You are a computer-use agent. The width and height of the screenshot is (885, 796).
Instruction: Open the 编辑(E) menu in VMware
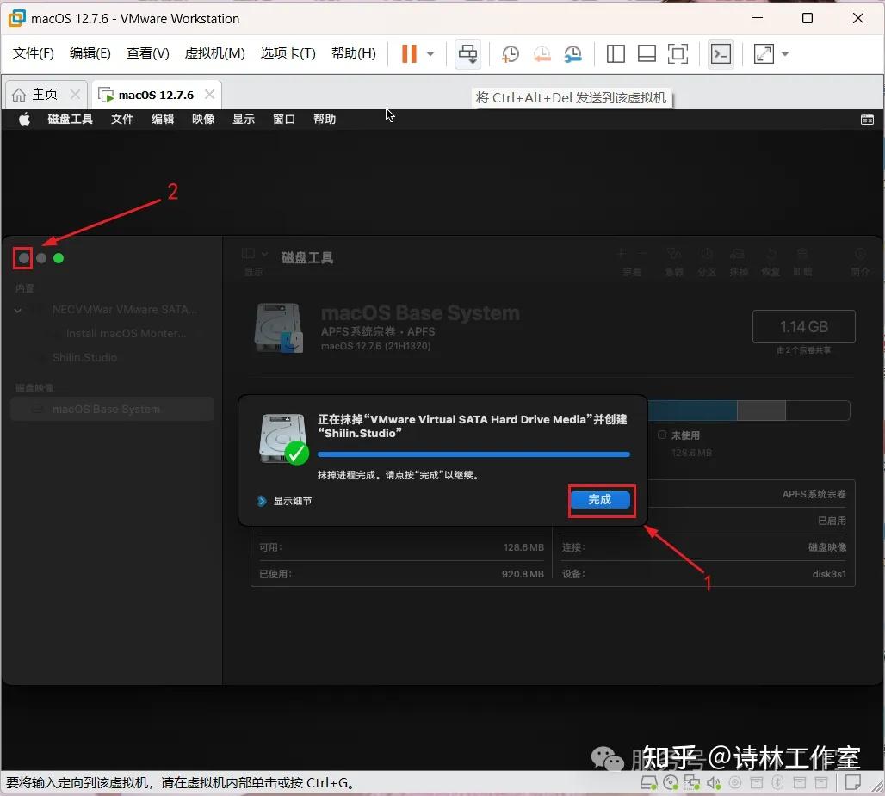(90, 53)
